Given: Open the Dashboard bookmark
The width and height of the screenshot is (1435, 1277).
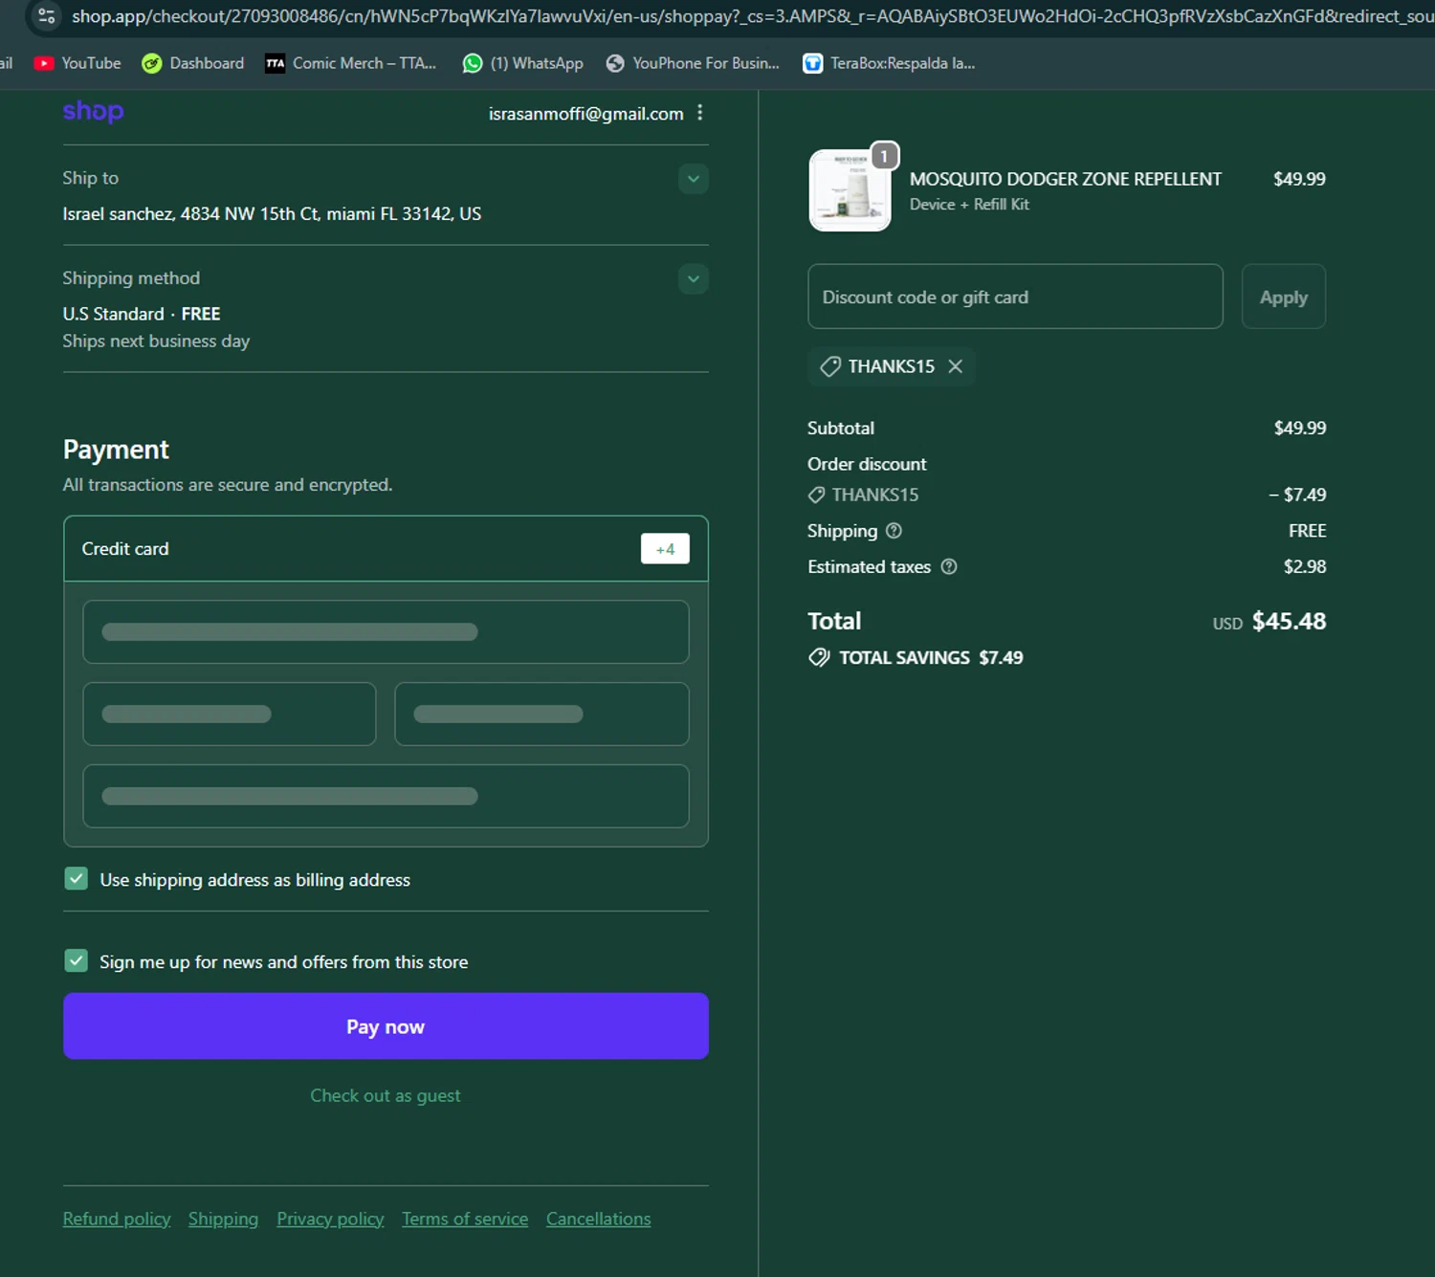Looking at the screenshot, I should pos(193,63).
